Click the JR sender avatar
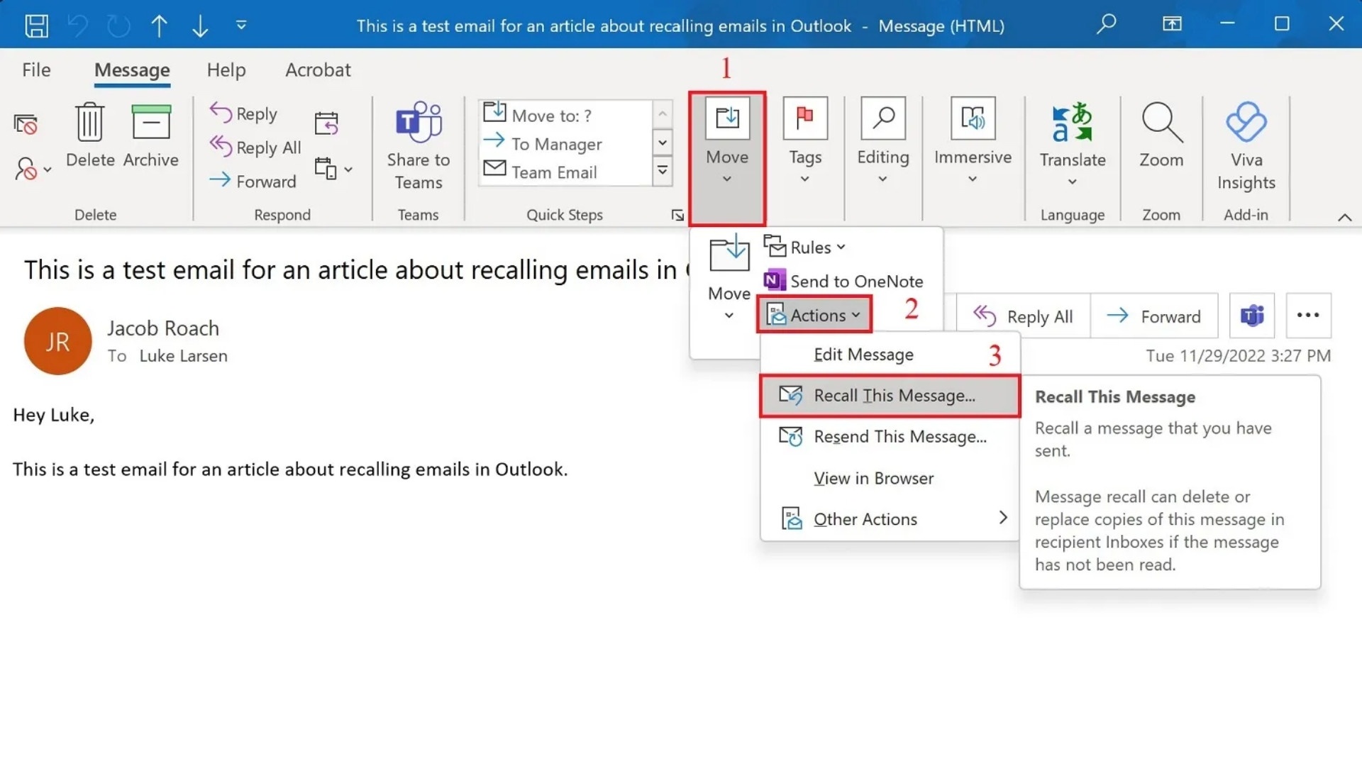This screenshot has height=766, width=1362. point(58,341)
